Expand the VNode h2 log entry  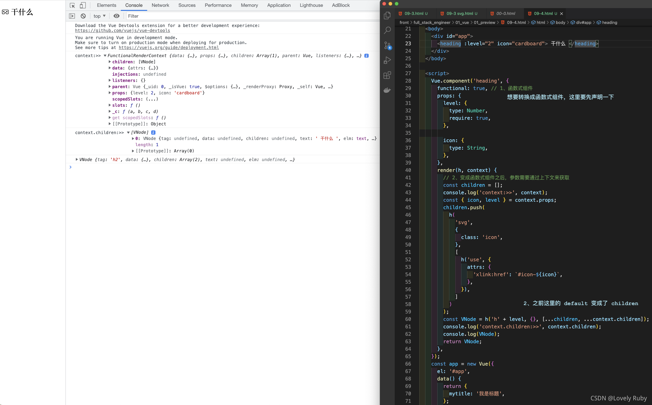[77, 160]
